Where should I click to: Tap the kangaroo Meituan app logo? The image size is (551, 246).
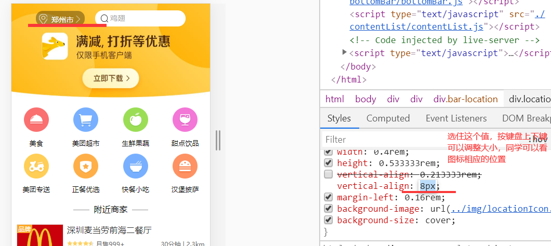point(55,46)
